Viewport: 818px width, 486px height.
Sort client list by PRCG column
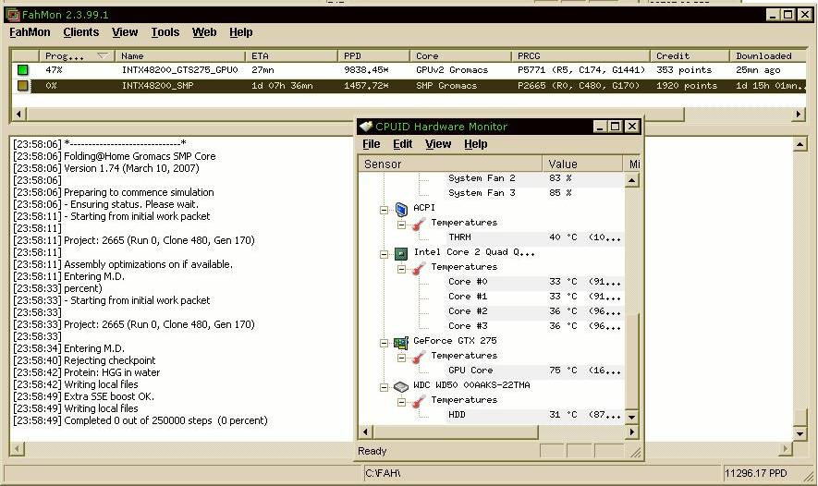point(580,55)
